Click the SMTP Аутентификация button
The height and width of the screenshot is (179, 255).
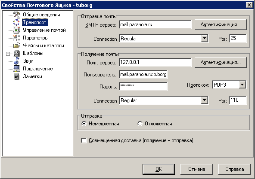point(221,24)
